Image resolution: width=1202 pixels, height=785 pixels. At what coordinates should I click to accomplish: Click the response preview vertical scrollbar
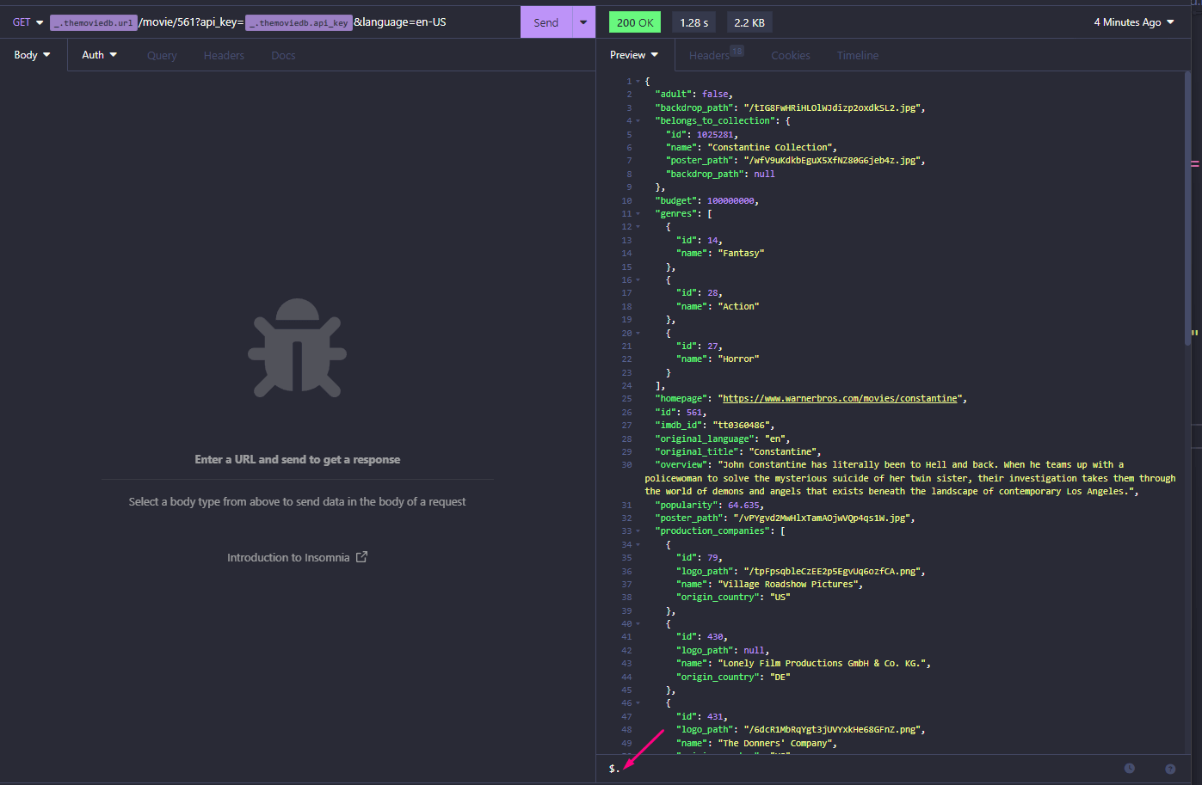tap(1187, 208)
